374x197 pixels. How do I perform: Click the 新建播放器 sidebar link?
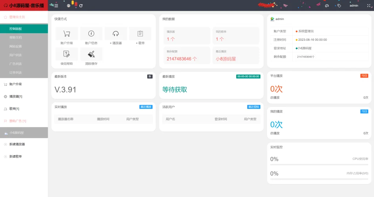[17, 144]
